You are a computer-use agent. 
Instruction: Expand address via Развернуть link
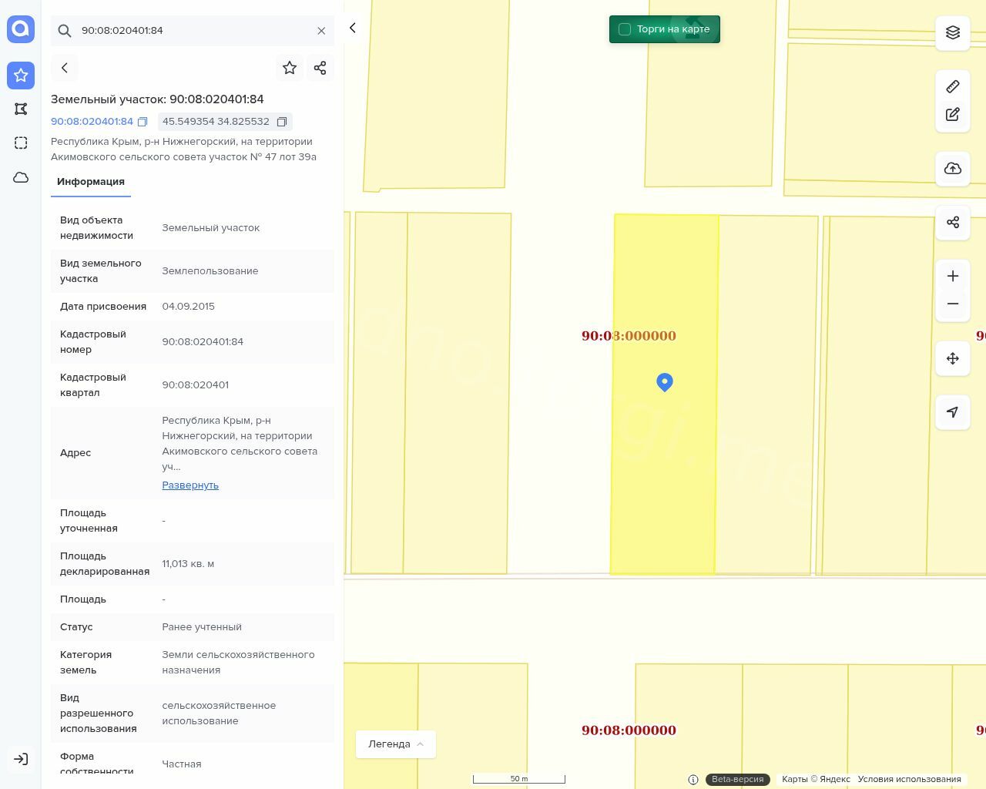click(190, 485)
